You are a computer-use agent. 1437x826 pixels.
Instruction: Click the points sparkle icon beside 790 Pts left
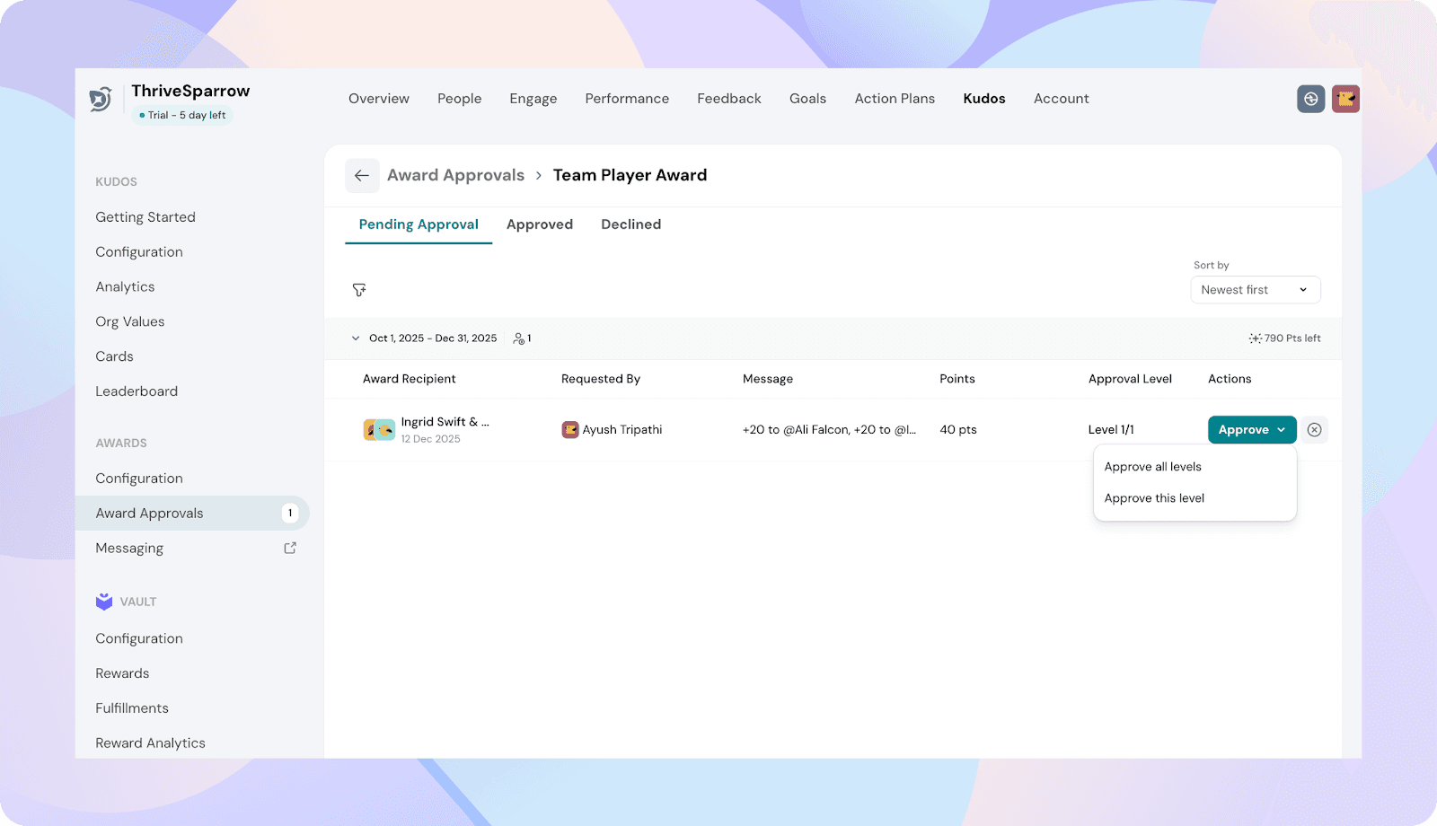tap(1255, 338)
